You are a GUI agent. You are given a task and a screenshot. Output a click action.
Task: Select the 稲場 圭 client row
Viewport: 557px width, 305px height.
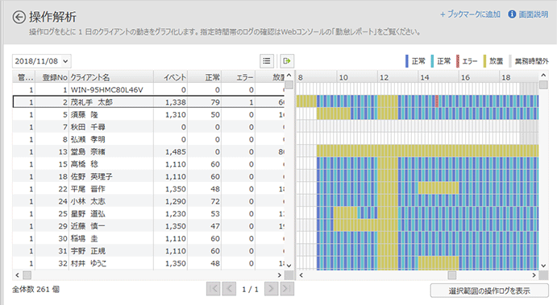148,238
